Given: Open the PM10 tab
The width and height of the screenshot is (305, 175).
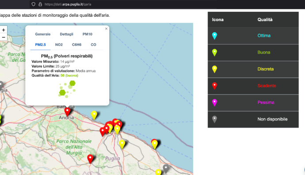Looking at the screenshot, I should tap(88, 34).
